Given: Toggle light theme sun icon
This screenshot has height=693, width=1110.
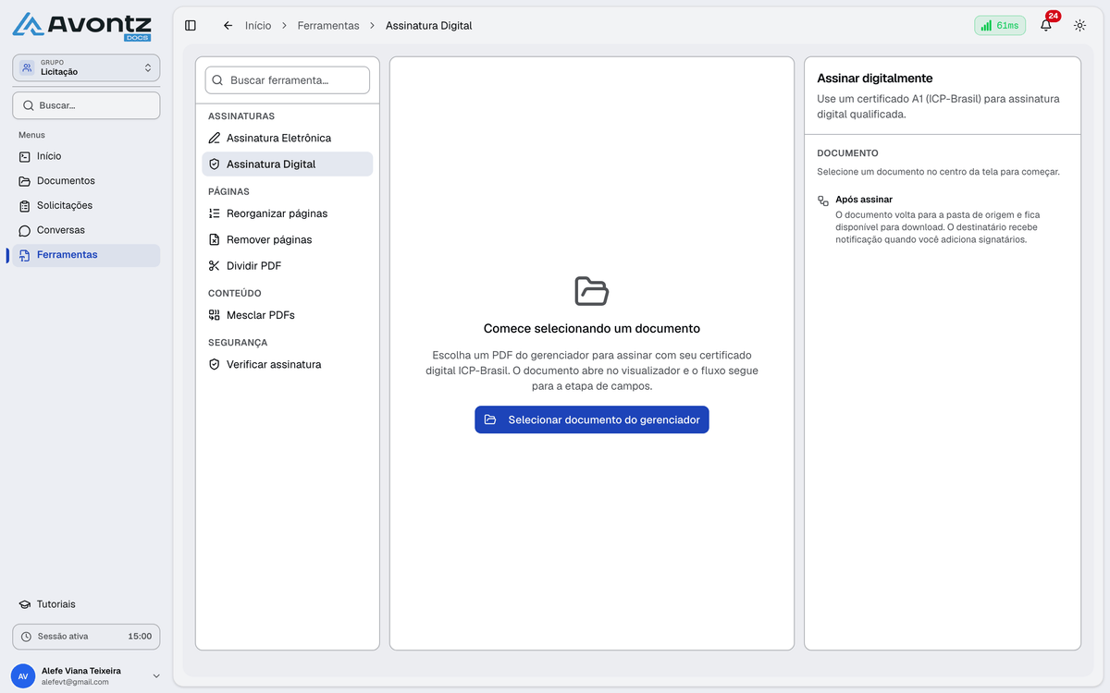Looking at the screenshot, I should [1079, 26].
